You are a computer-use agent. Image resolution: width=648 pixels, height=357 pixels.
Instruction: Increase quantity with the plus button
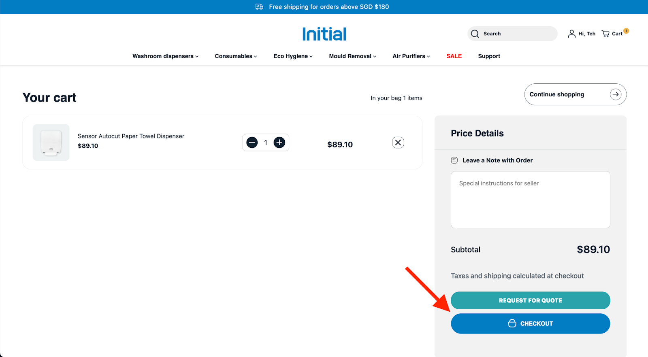(279, 142)
